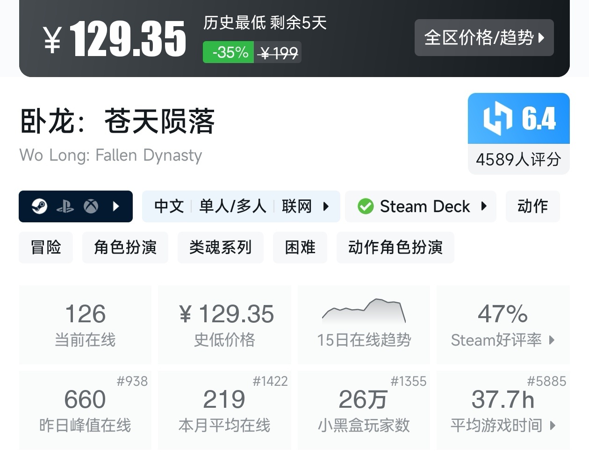589x454 pixels.
Task: Open the 本月平均在线 219 card
Action: 225,410
